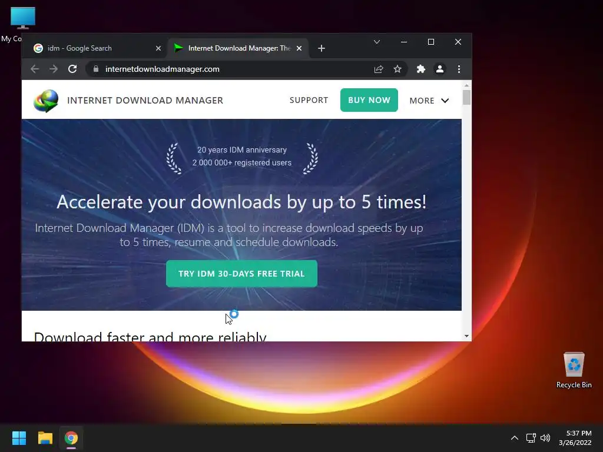Show hidden system tray icons

[515, 438]
